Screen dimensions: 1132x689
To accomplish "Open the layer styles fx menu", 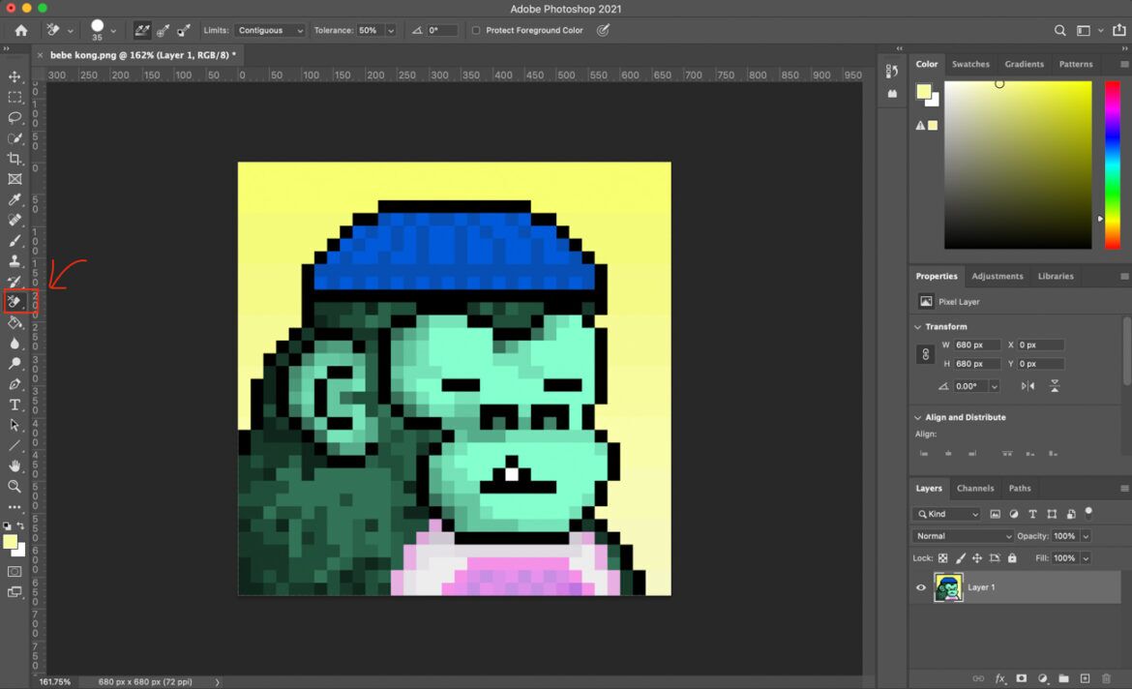I will pos(1000,678).
